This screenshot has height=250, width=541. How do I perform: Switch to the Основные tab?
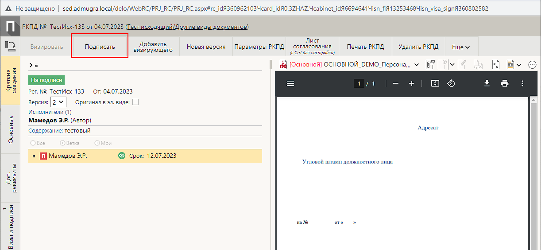10,129
